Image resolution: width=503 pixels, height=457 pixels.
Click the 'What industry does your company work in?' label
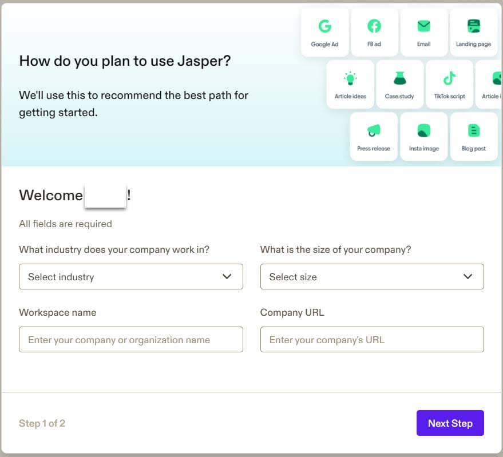(x=114, y=249)
